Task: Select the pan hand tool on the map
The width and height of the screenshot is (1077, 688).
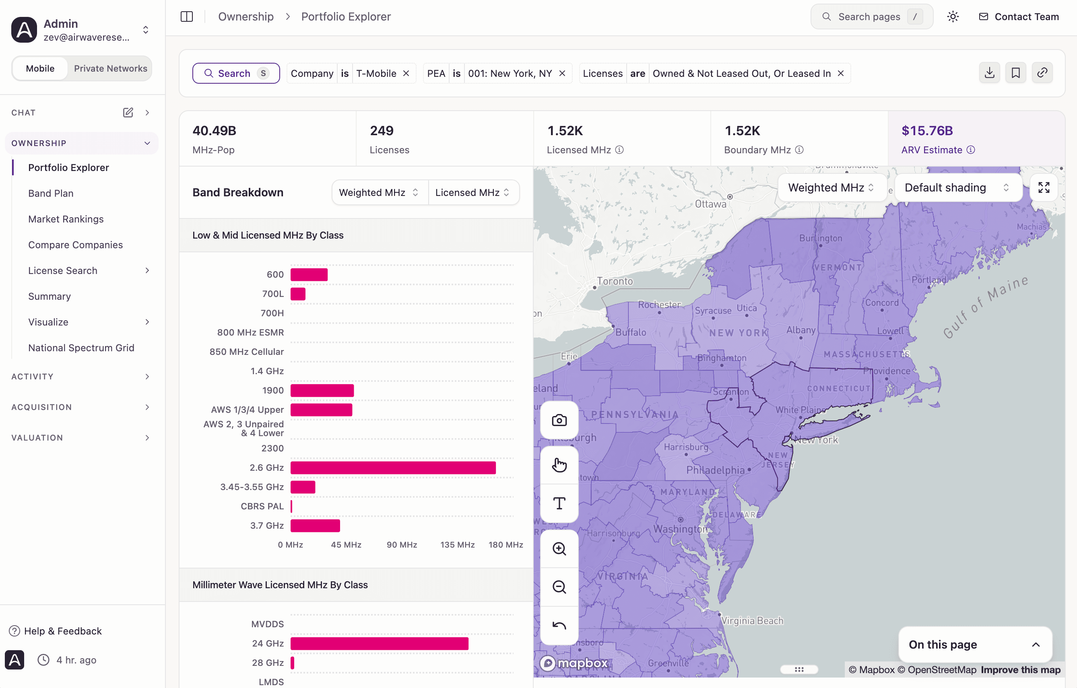Action: coord(559,465)
